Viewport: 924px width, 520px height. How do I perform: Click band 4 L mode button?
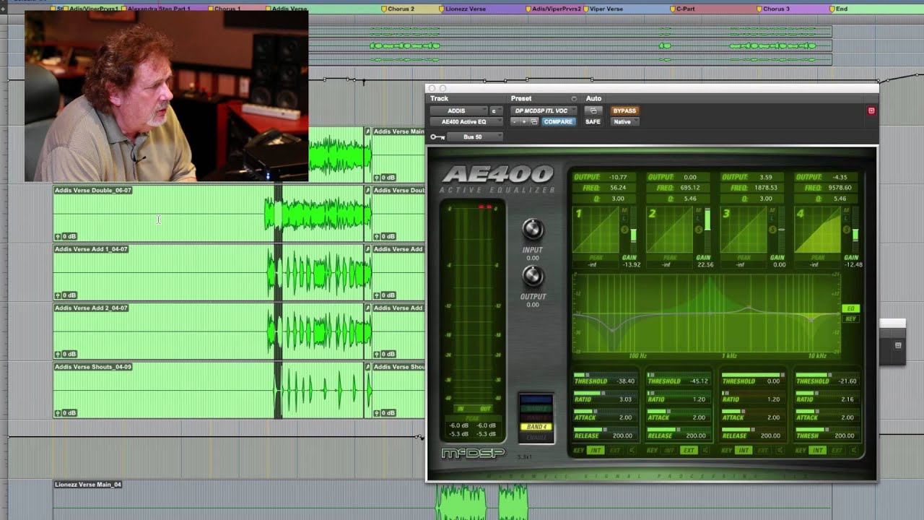point(846,219)
